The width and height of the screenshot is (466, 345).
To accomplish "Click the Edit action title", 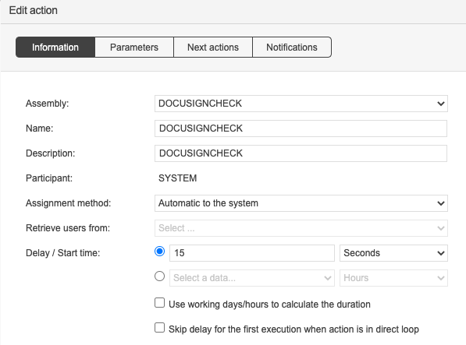I will tap(34, 10).
